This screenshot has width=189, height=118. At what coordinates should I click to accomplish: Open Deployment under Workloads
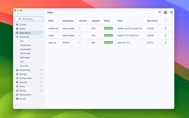26,45
